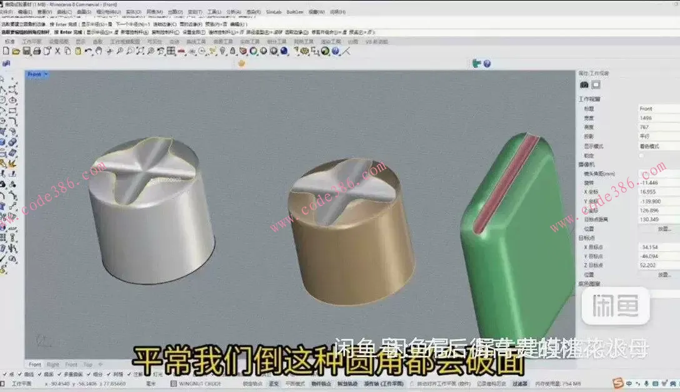Enable the 锁定 checkbox in viewport properties
This screenshot has height=392, width=680.
pyautogui.click(x=641, y=156)
